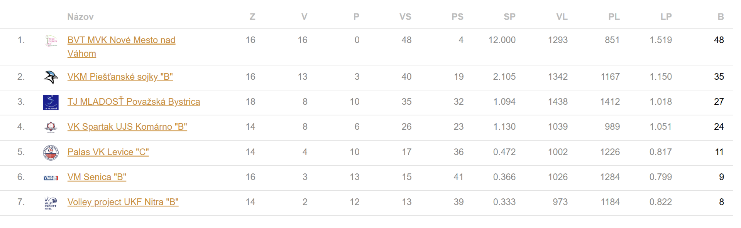
Task: Click the BVT MVK Nové Mesto team logo
Action: (x=51, y=40)
